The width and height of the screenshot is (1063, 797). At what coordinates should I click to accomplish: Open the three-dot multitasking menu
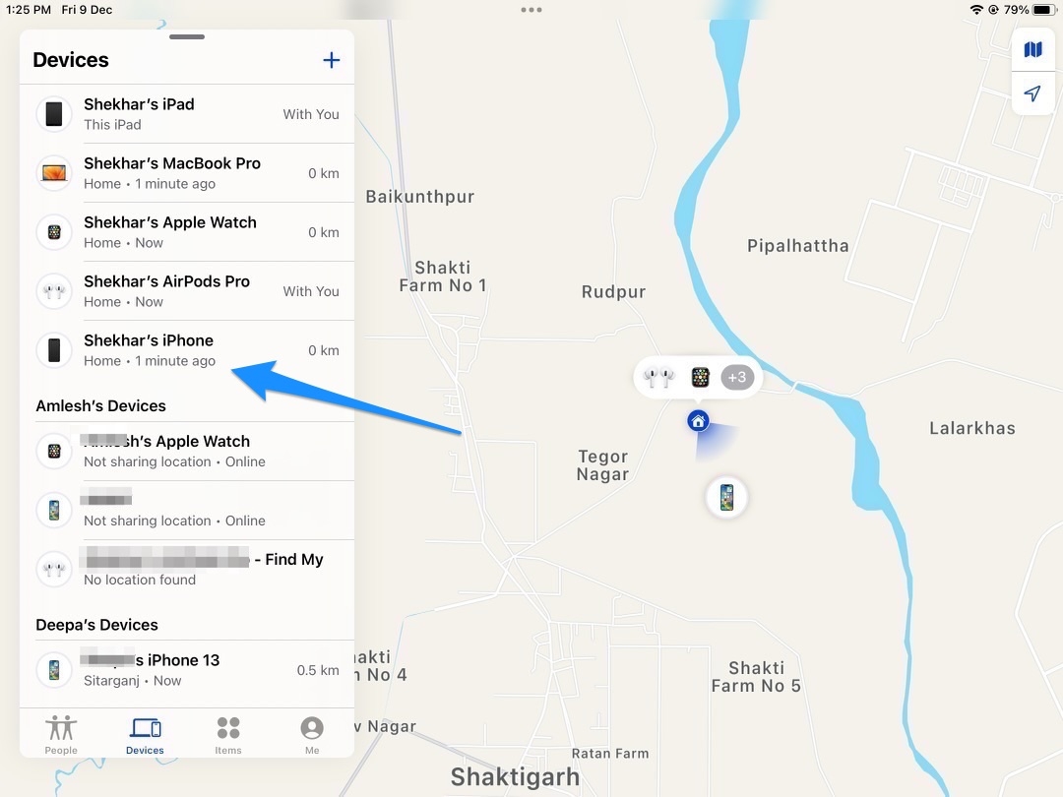pos(531,10)
